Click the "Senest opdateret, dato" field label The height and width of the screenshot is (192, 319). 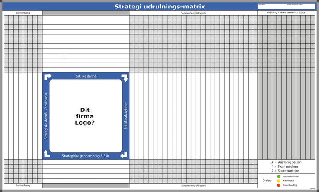pyautogui.click(x=295, y=4)
